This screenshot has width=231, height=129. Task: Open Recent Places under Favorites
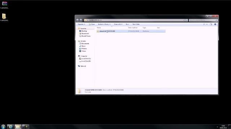(x=86, y=36)
